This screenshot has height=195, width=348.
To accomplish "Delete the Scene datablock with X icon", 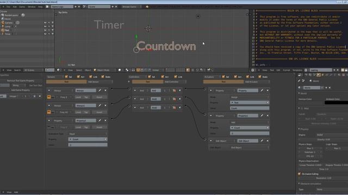I will 116,6.
